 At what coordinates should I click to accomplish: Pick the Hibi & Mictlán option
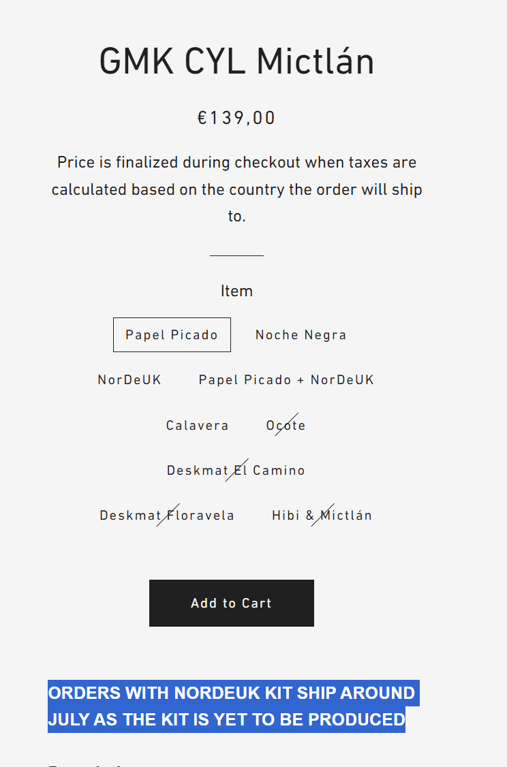[x=322, y=516]
